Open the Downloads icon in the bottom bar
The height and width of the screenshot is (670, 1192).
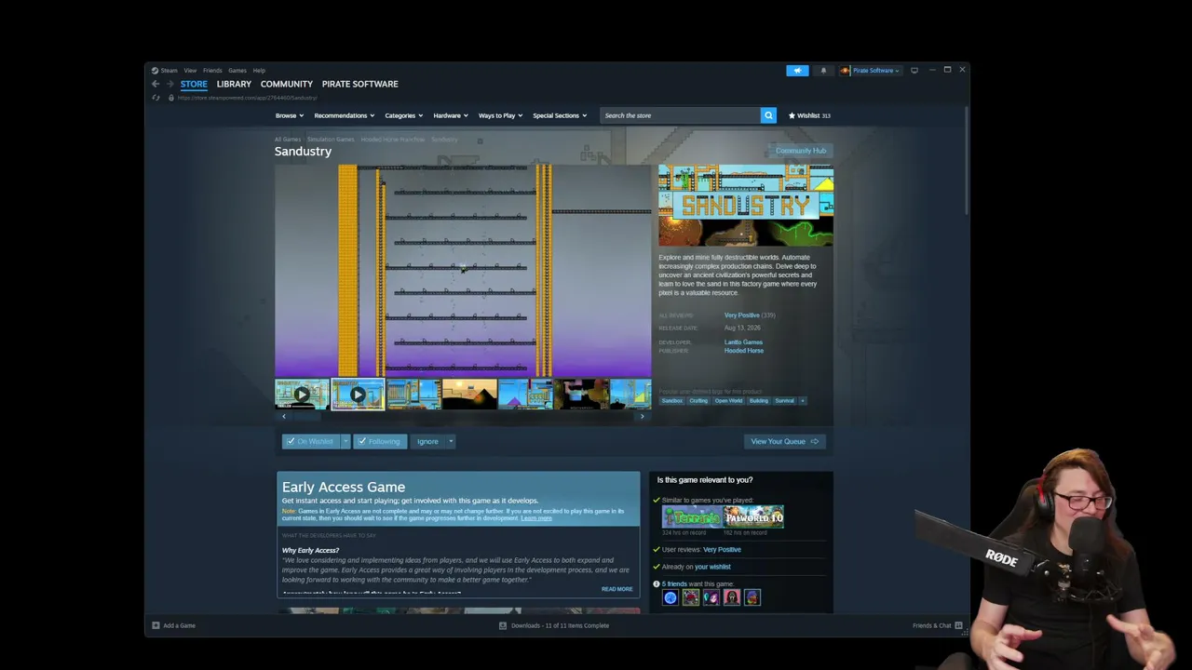tap(503, 625)
